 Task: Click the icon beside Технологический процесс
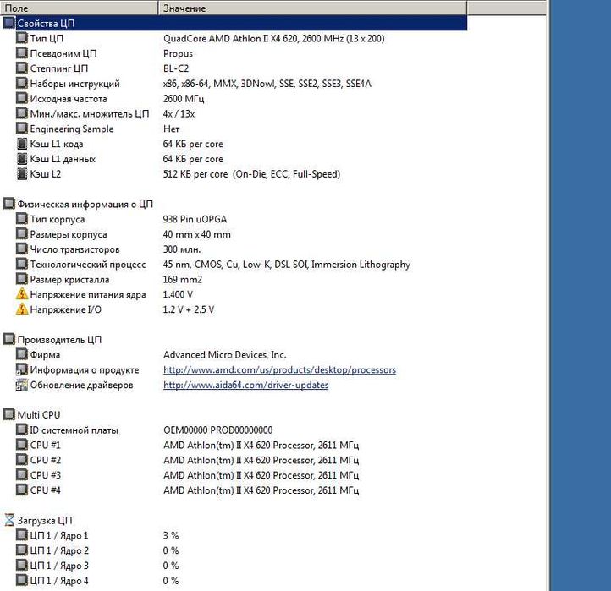click(x=22, y=264)
